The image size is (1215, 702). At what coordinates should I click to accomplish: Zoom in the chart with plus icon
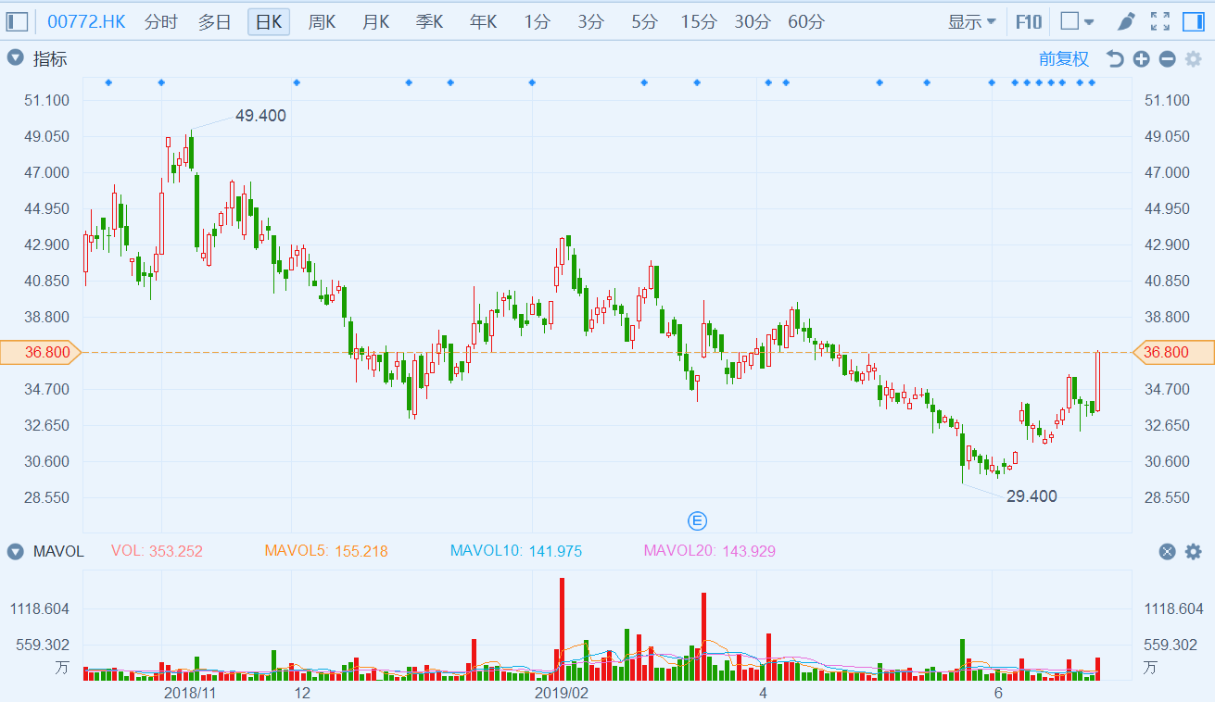1141,59
